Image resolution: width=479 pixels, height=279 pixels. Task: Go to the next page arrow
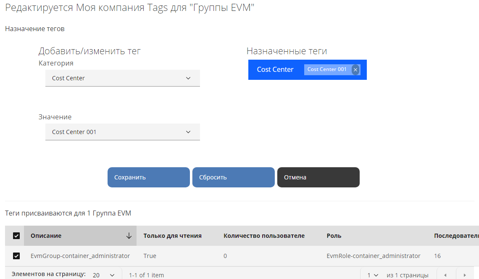point(464,275)
